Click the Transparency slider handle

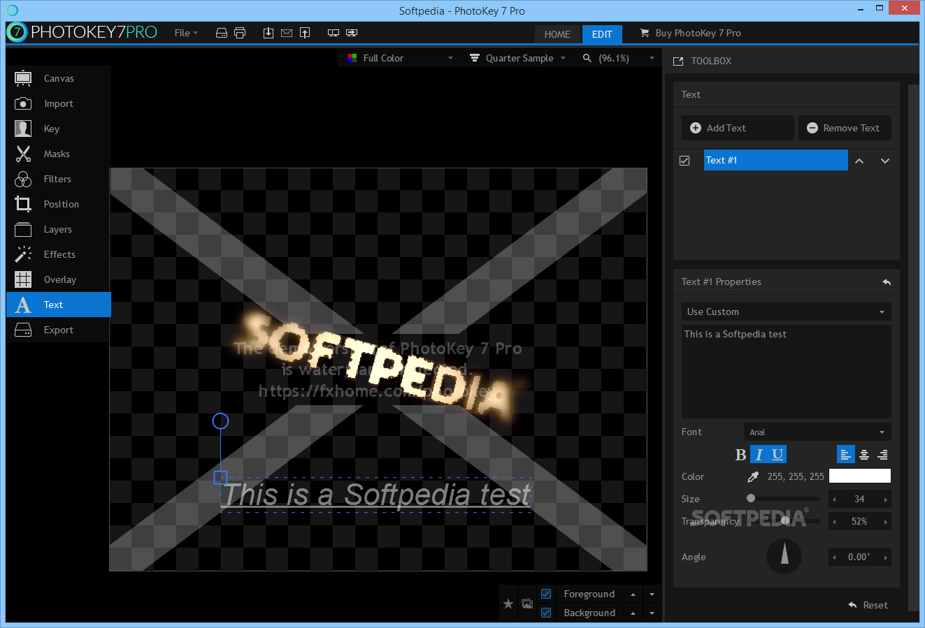tap(785, 520)
